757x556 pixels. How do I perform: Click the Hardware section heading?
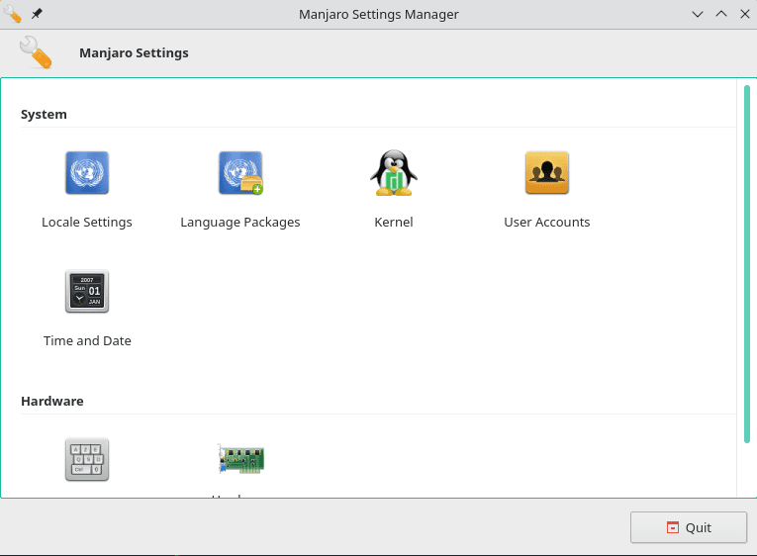pyautogui.click(x=52, y=401)
